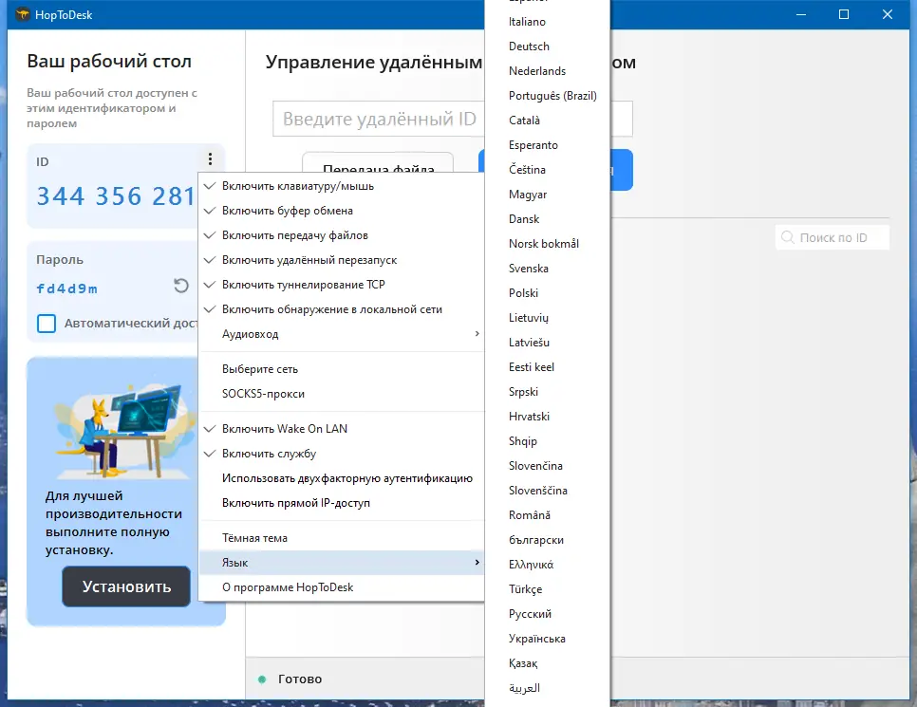Choose Deutsch language
Viewport: 917px width, 707px height.
click(548, 47)
